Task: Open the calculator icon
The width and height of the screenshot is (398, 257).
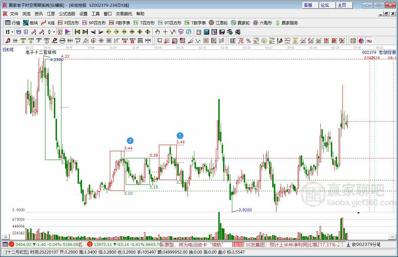Action: (206, 32)
